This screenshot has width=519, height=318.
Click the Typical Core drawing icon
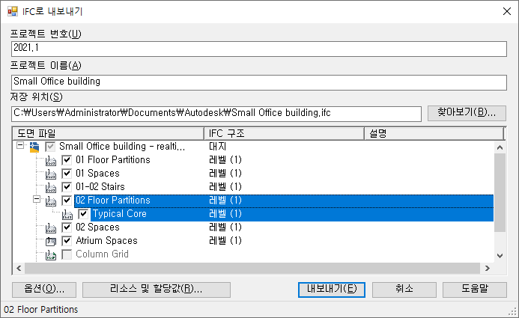click(67, 214)
